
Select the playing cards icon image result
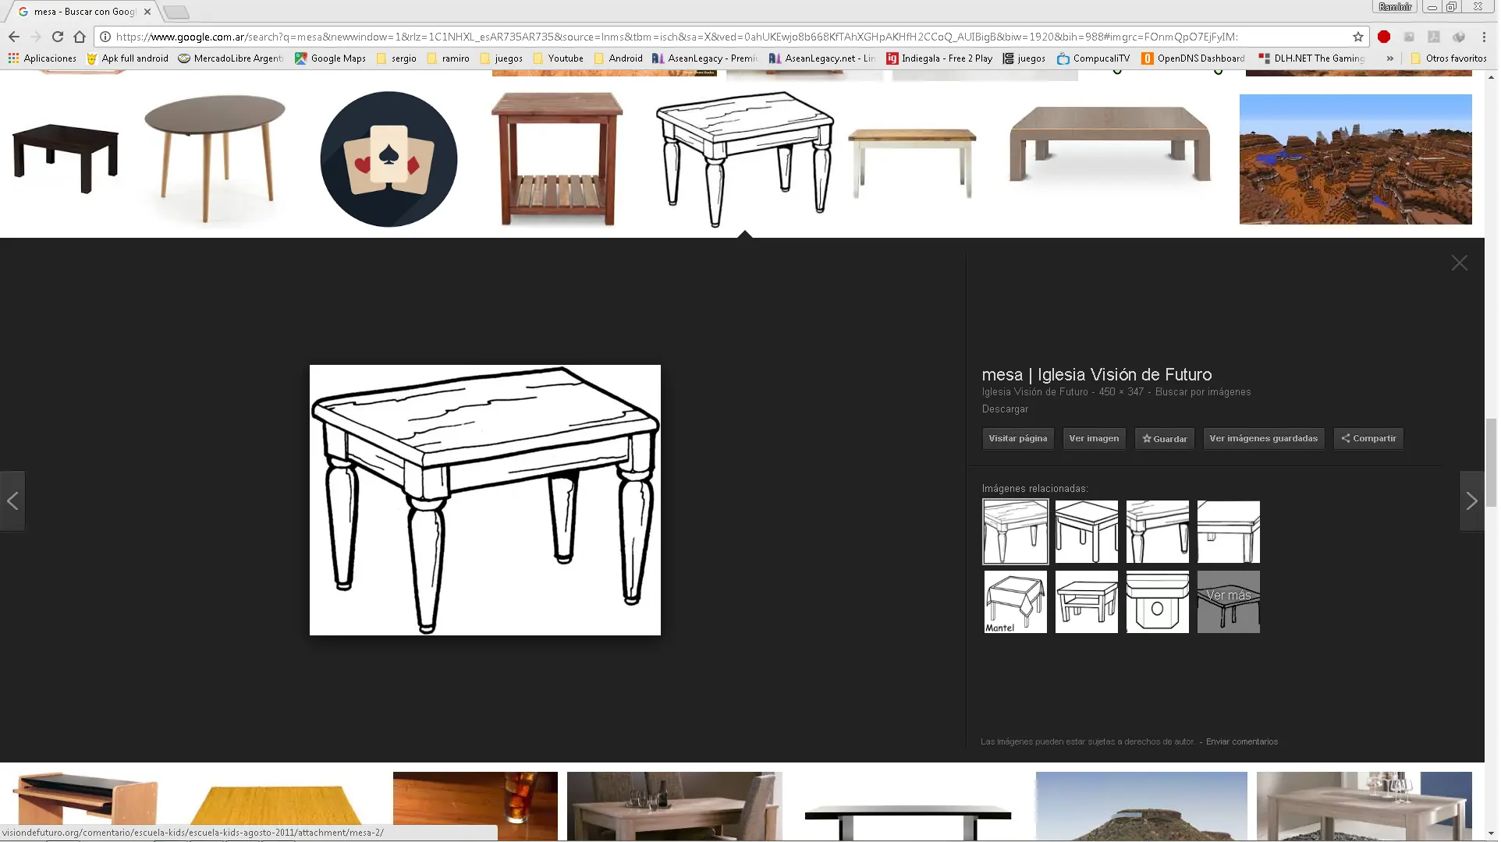point(389,159)
